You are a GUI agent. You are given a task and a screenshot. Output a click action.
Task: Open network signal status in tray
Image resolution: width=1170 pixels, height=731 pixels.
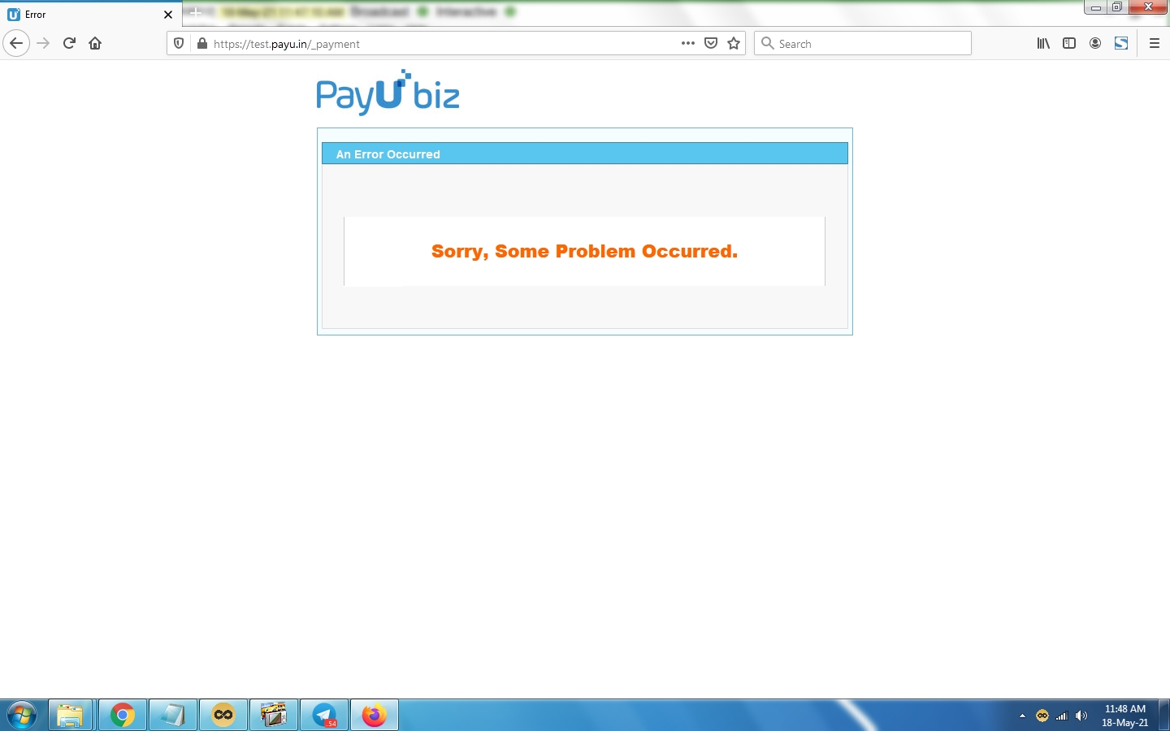[1062, 716]
